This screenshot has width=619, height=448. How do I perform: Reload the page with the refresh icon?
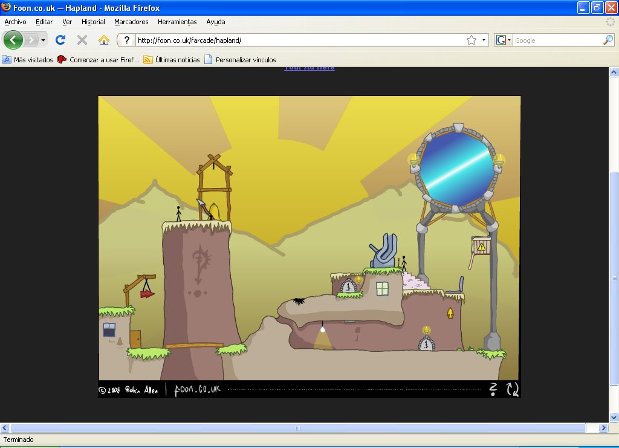pos(60,41)
